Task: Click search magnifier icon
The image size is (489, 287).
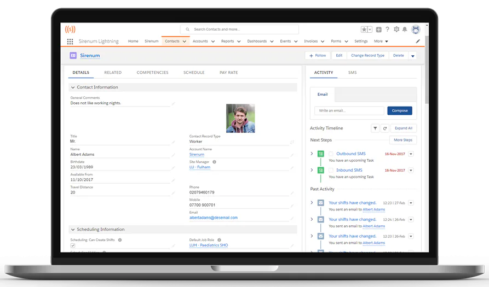Action: tap(187, 30)
